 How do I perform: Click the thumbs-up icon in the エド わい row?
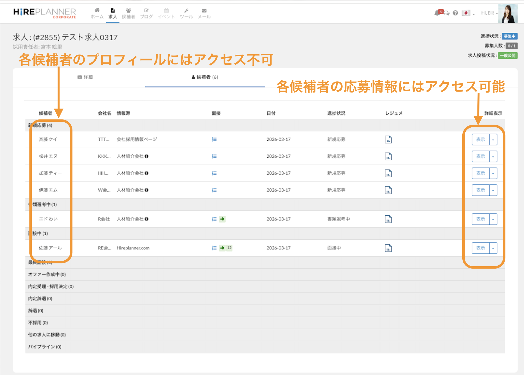[222, 219]
